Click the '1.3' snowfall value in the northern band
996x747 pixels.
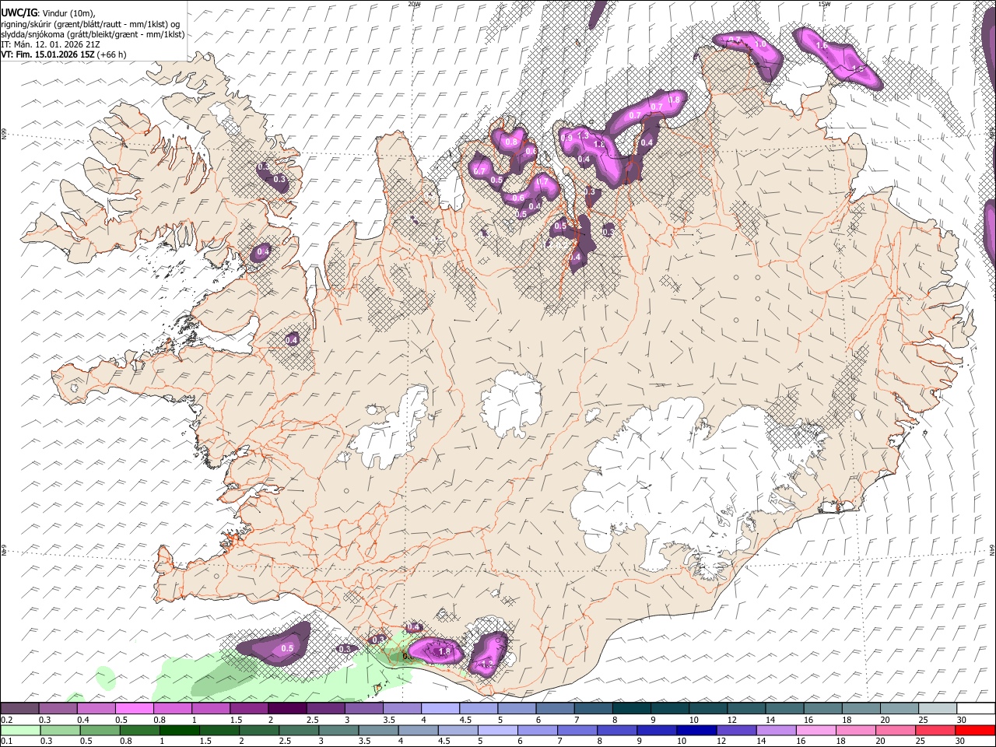pos(584,135)
